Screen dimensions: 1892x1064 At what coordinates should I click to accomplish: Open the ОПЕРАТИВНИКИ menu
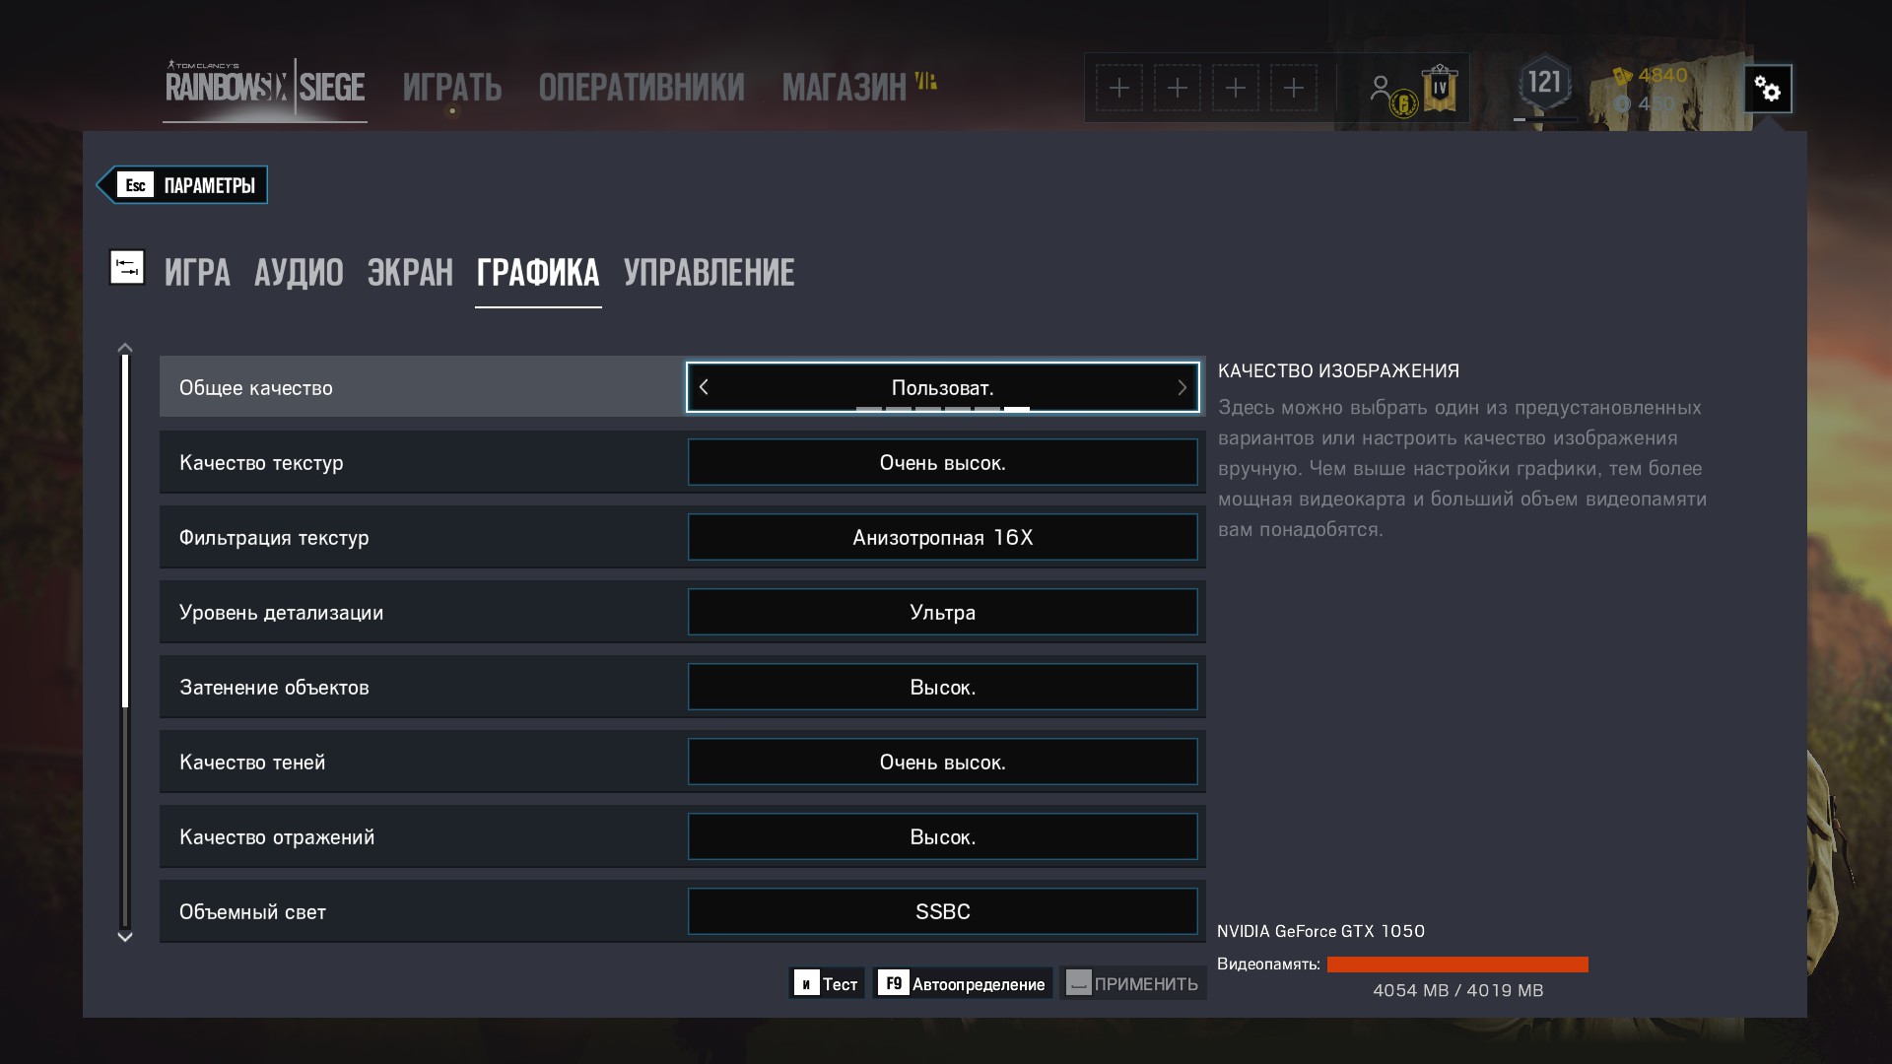(642, 88)
